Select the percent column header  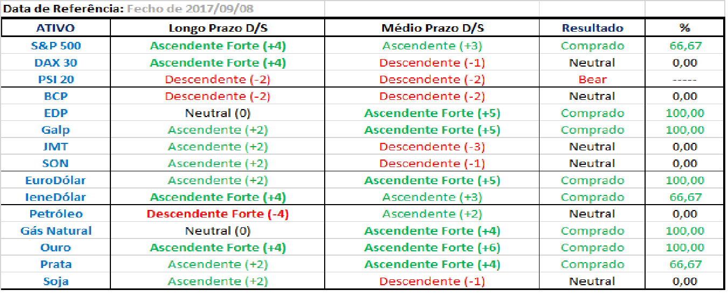click(x=685, y=28)
